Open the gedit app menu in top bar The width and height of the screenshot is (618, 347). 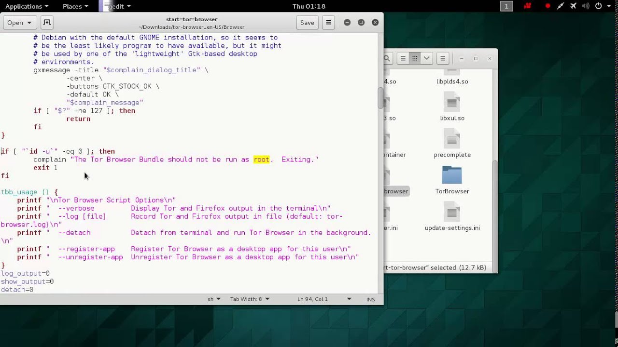[x=115, y=6]
